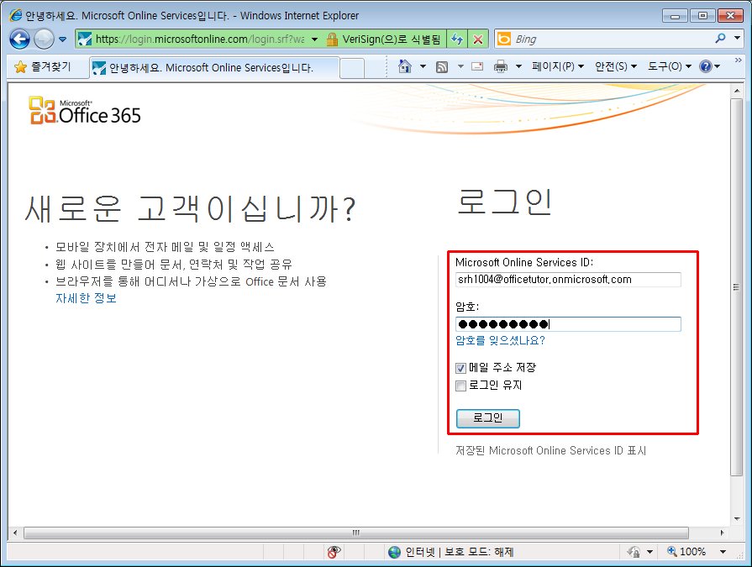The width and height of the screenshot is (752, 567).
Task: Click the vertical scrollbar thumb
Action: click(x=737, y=287)
